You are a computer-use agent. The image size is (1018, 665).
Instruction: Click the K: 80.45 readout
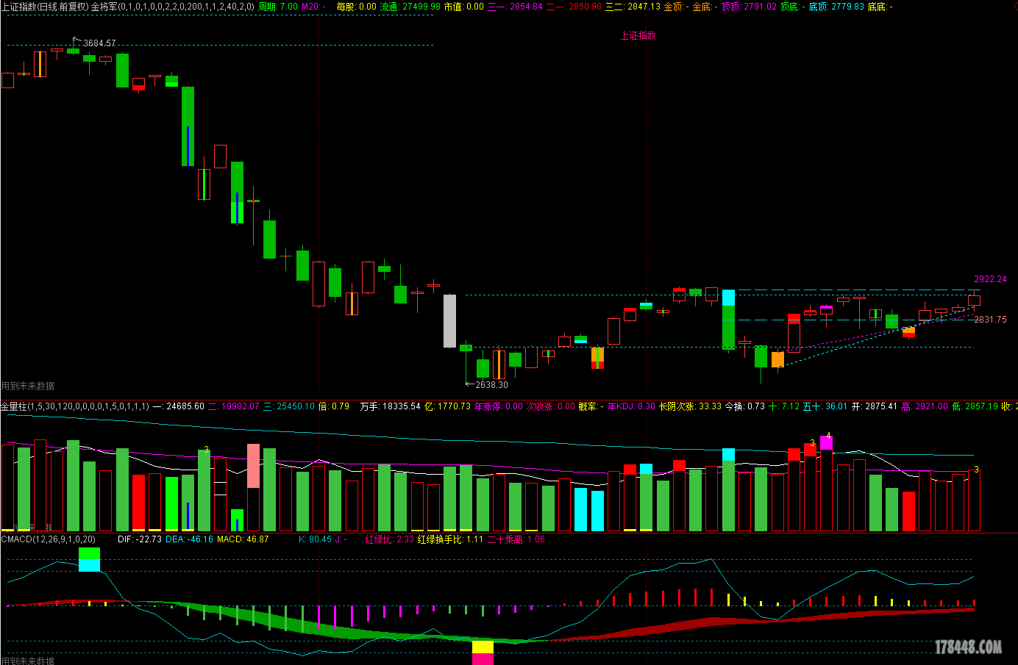point(315,539)
